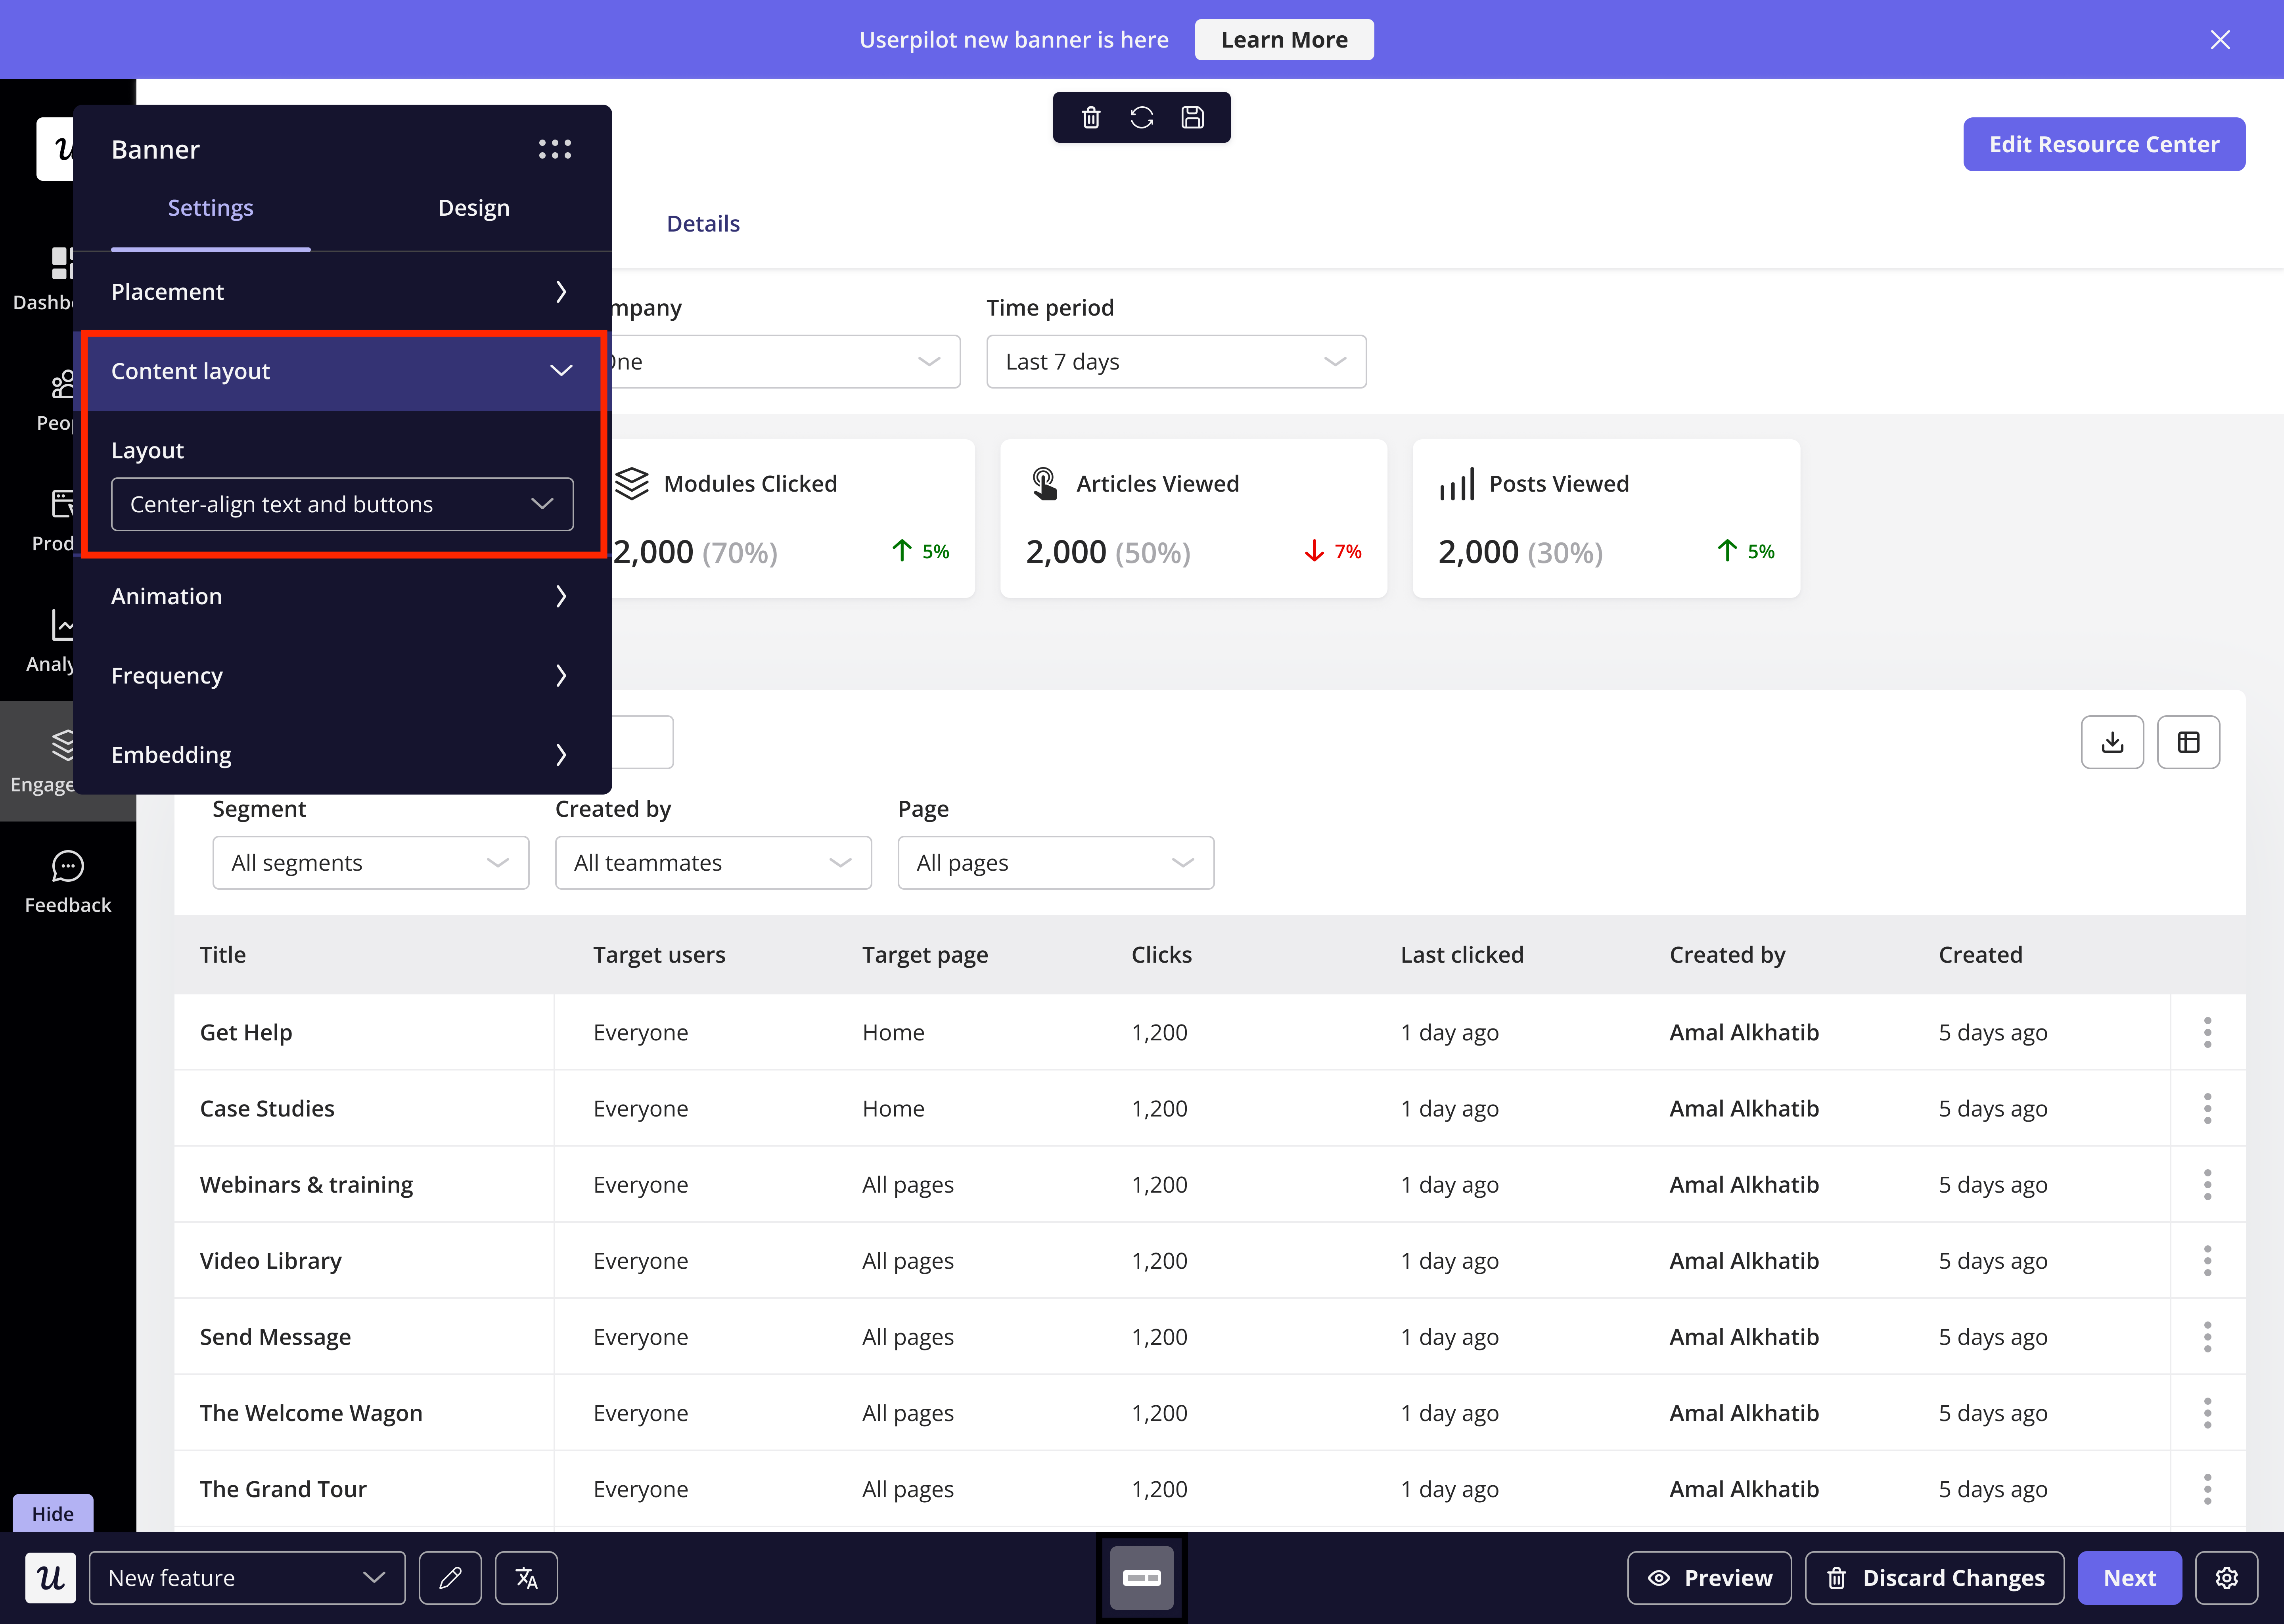
Task: Switch to the Settings tab
Action: point(210,208)
